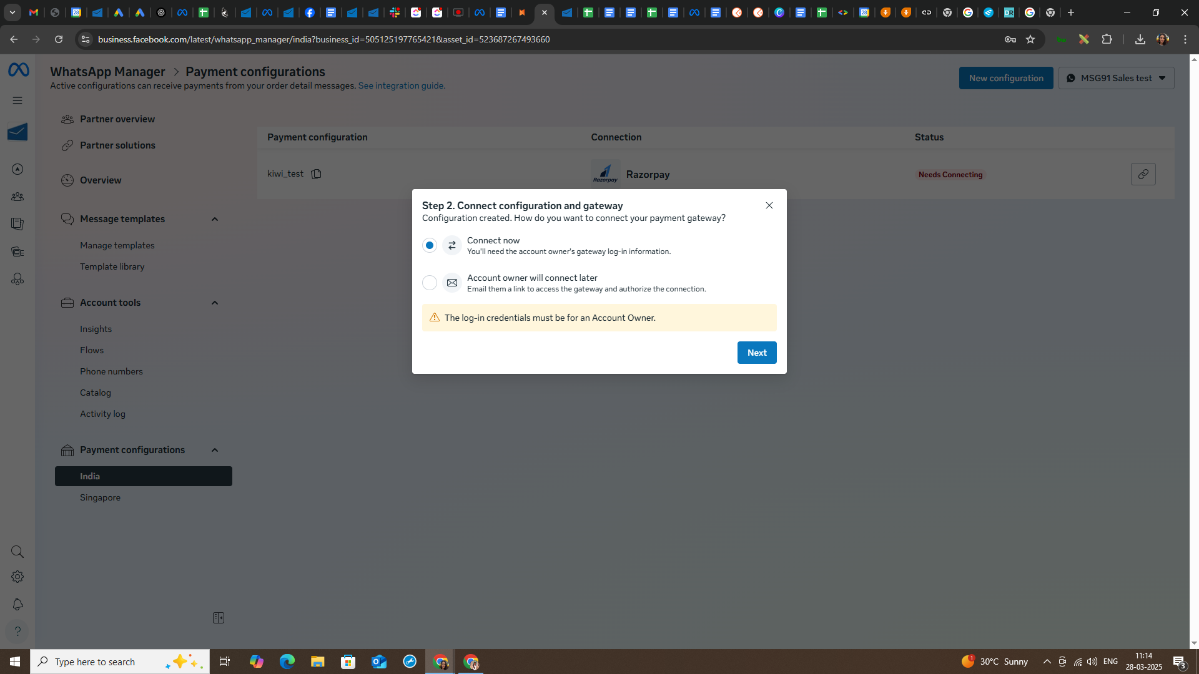Collapse the Payment configurations section

pos(215,450)
